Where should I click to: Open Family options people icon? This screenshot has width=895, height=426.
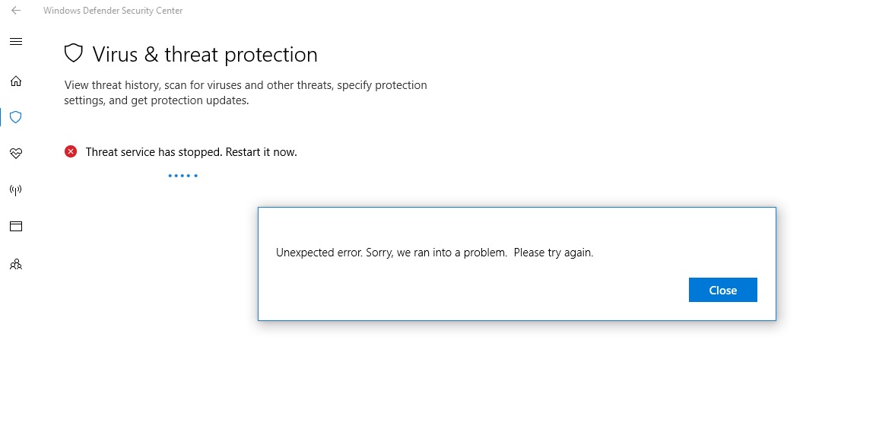tap(16, 264)
